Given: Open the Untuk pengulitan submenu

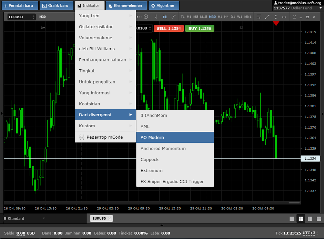Looking at the screenshot, I should pos(105,82).
